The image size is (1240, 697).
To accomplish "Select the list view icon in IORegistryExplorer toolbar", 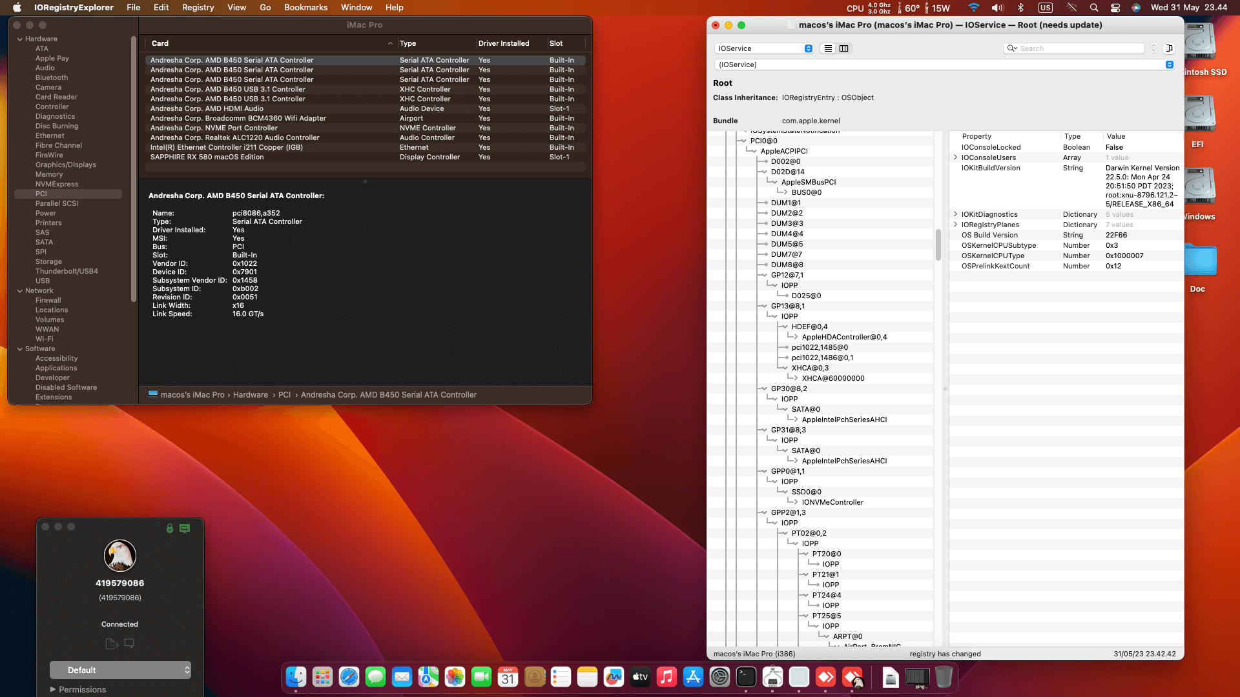I will click(x=828, y=48).
